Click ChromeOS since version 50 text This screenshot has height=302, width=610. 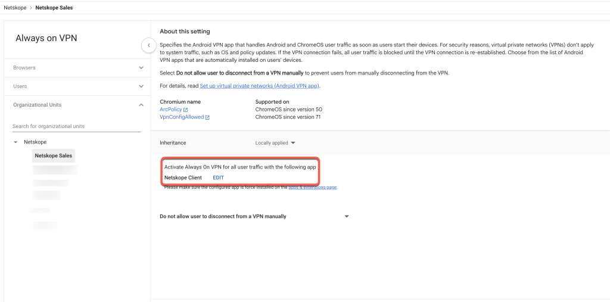tap(289, 110)
